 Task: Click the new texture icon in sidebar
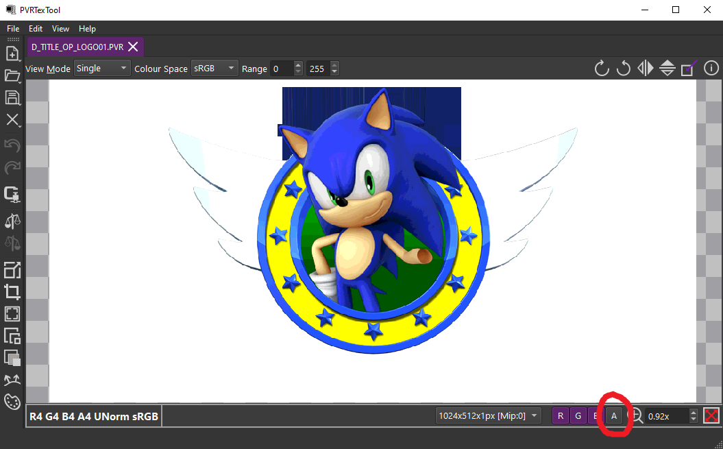tap(12, 53)
